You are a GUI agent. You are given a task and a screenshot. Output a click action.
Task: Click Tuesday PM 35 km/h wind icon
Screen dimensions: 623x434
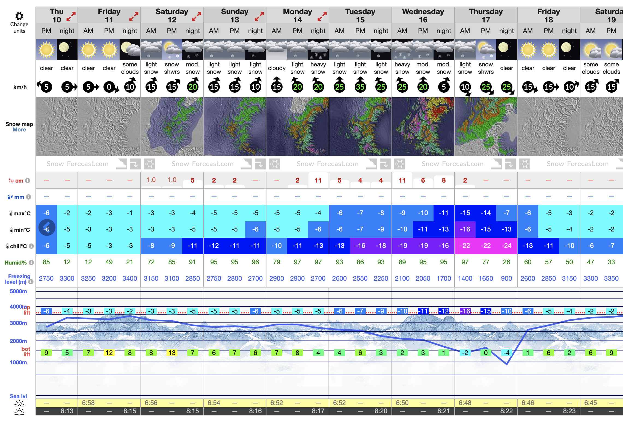point(360,86)
